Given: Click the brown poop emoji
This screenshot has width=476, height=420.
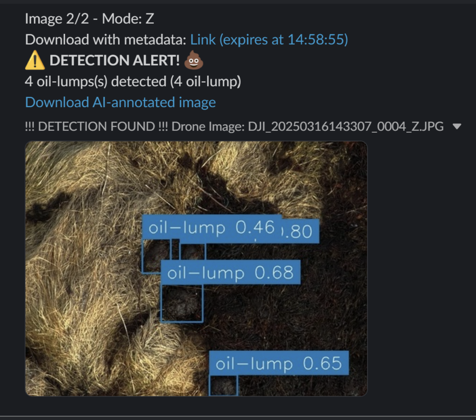Looking at the screenshot, I should (x=194, y=60).
